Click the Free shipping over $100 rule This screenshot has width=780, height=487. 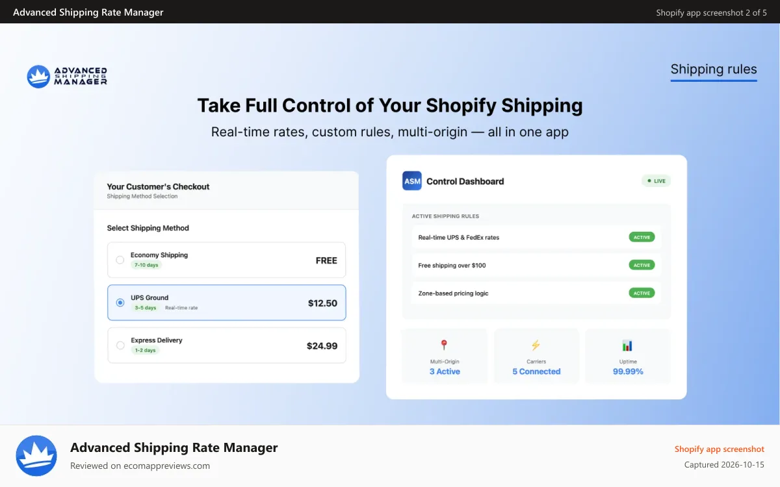pyautogui.click(x=536, y=265)
